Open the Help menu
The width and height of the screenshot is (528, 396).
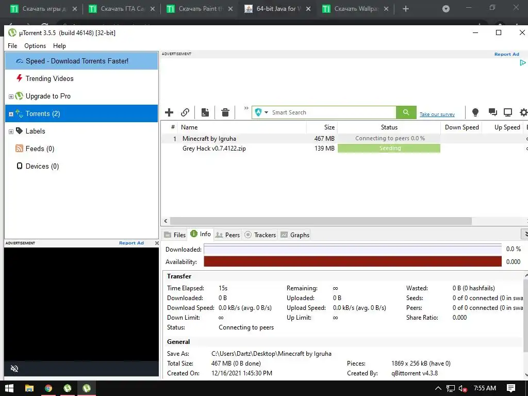(x=60, y=46)
